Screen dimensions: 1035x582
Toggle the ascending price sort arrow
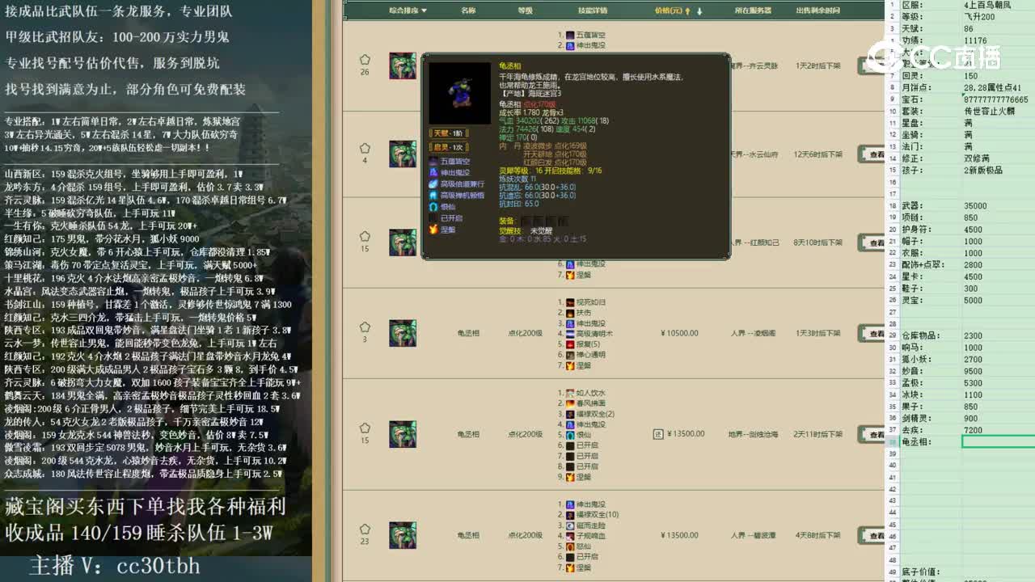pos(688,11)
